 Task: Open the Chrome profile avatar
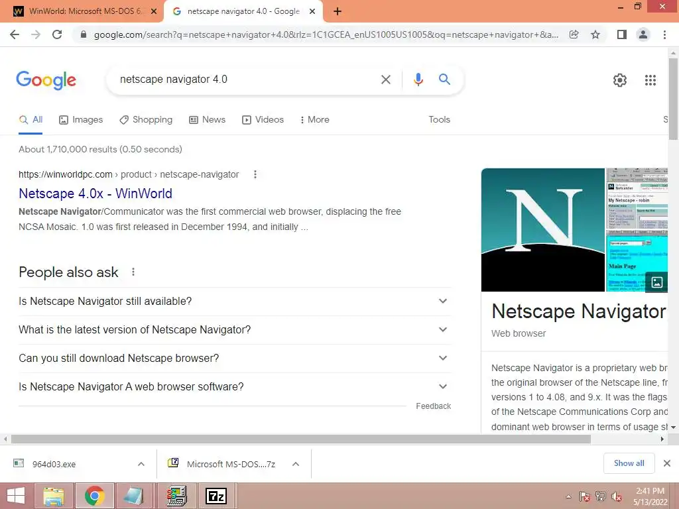[643, 34]
